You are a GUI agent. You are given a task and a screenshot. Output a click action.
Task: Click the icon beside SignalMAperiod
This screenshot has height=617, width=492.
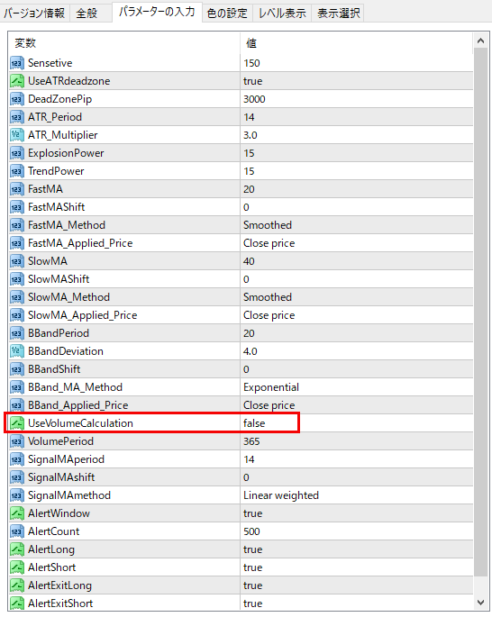tap(17, 459)
